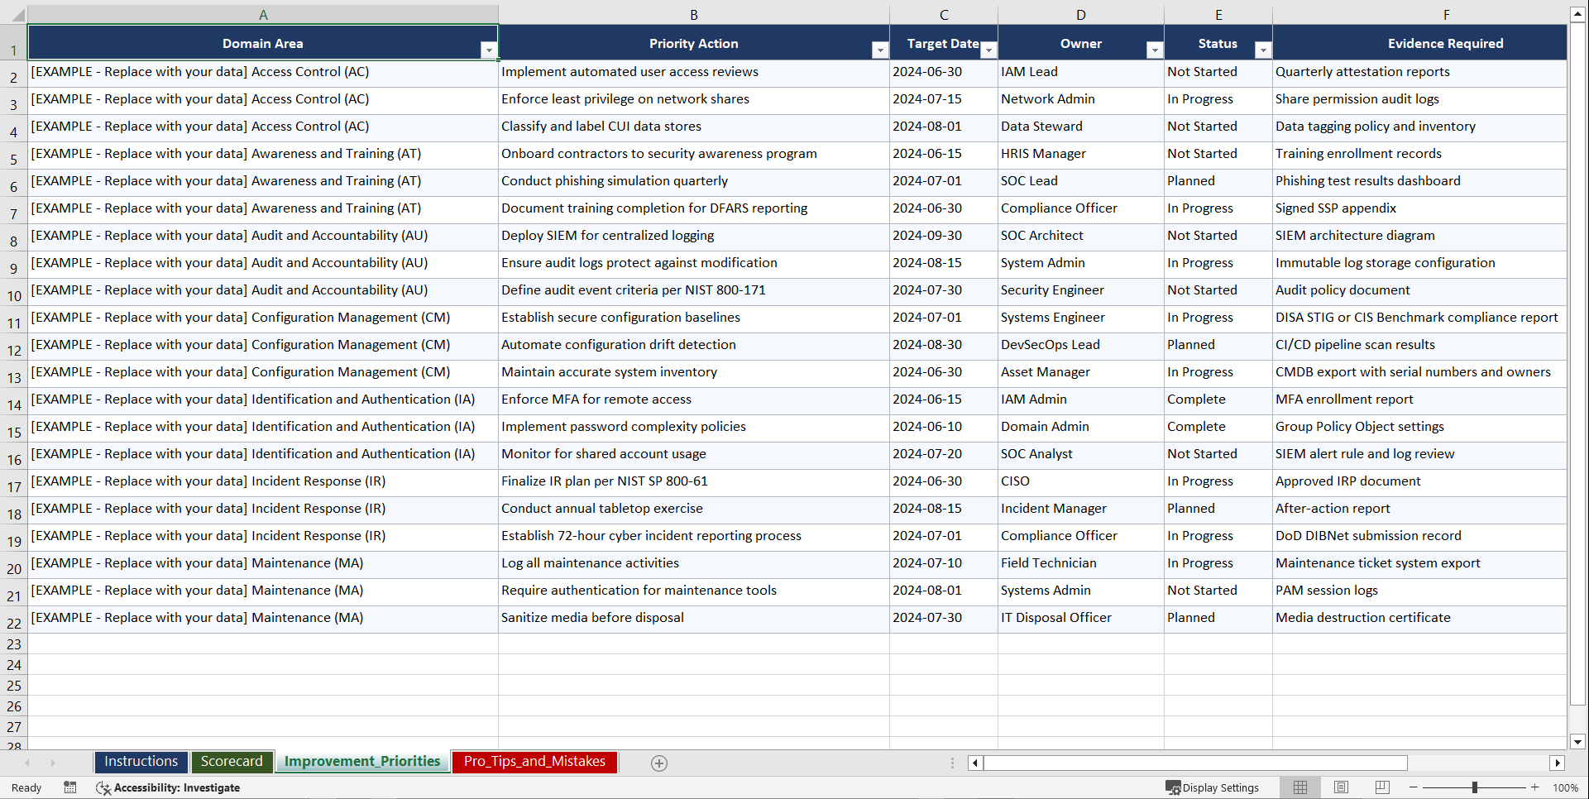Open the Pro_Tips_and_Mistakes sheet tab
This screenshot has height=799, width=1589.
pyautogui.click(x=534, y=762)
